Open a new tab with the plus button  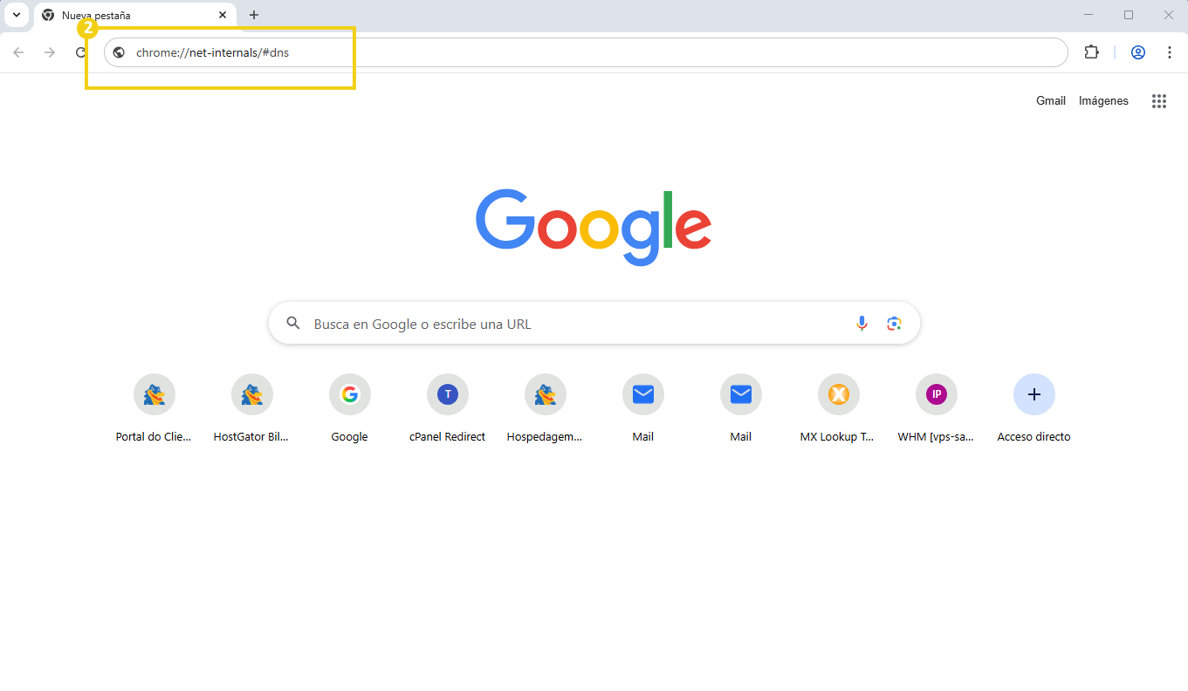coord(253,14)
